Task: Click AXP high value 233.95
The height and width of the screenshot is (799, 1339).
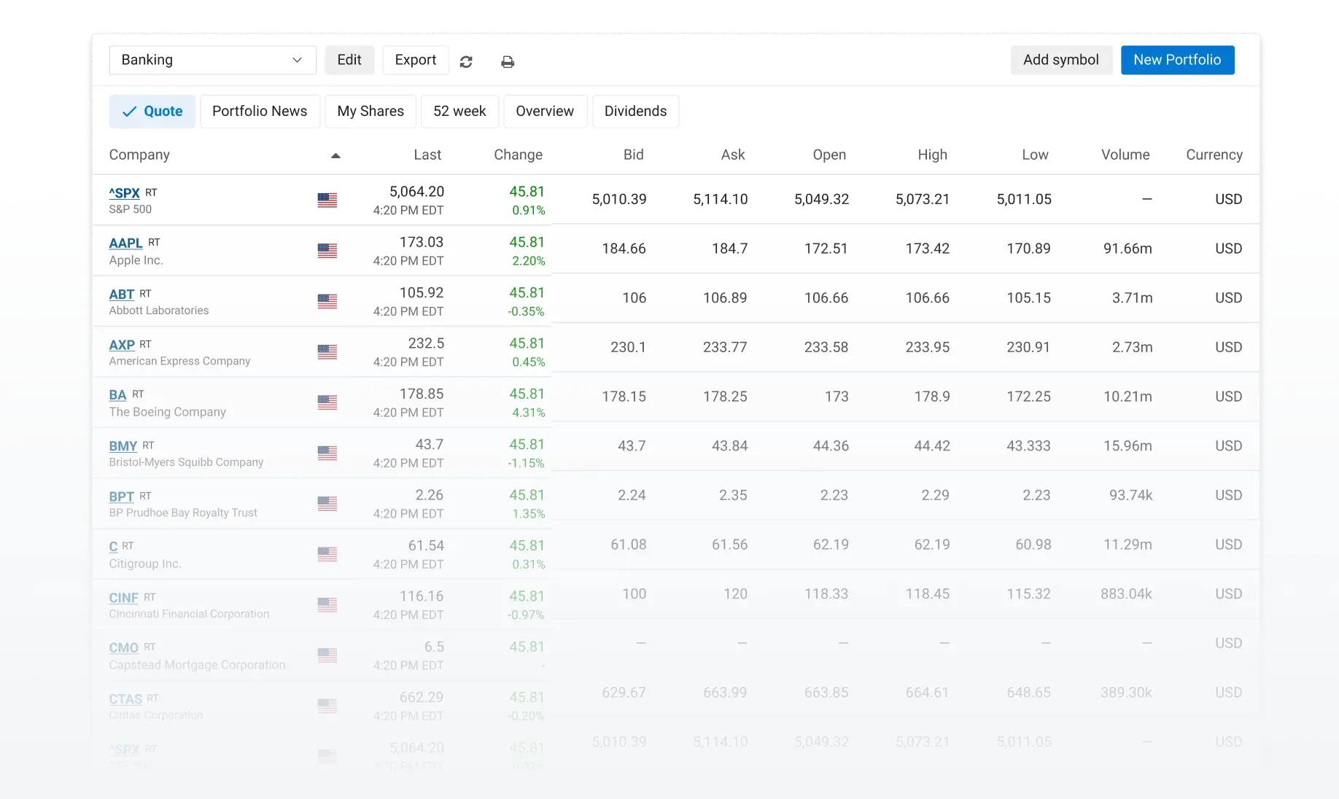Action: [928, 347]
